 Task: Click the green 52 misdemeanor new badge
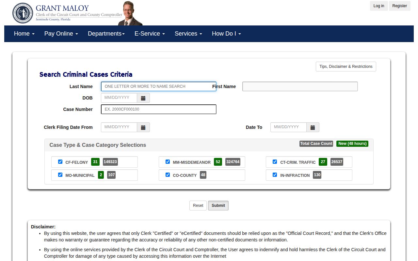point(218,162)
